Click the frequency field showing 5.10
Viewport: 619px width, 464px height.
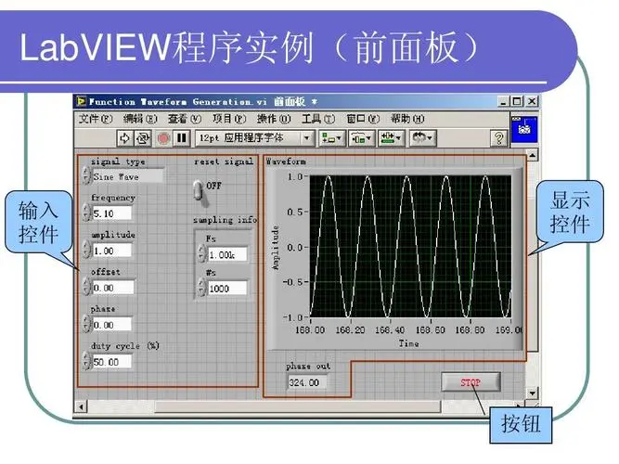tap(111, 213)
